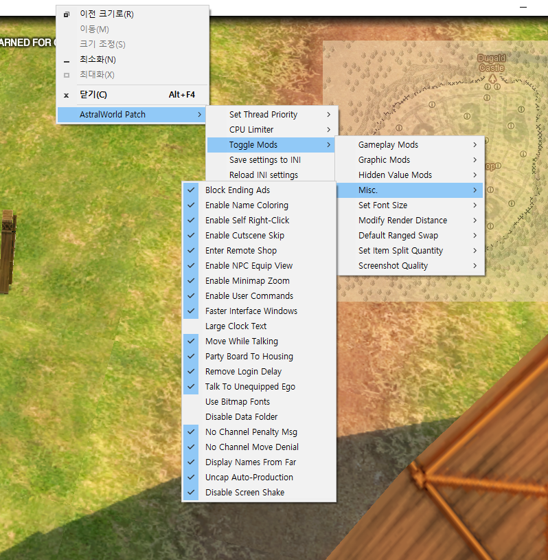Viewport: 548px width, 560px height.
Task: Toggle Block Ending Ads option
Action: (259, 190)
